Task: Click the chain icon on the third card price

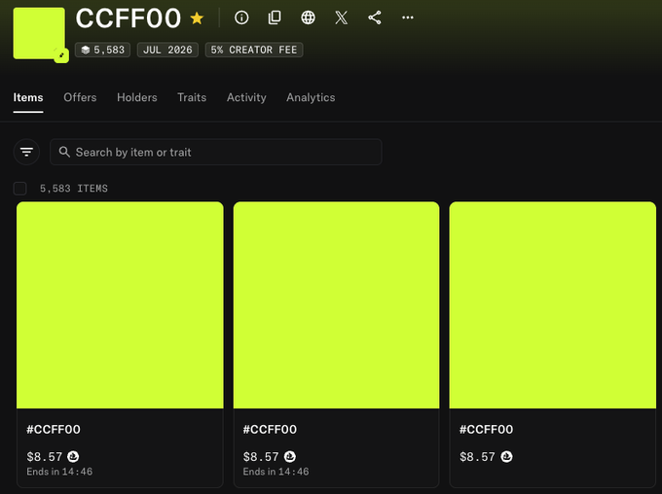Action: point(506,456)
